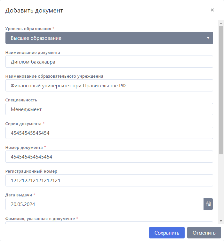Expand the Уровень образования dropdown

(x=109, y=38)
